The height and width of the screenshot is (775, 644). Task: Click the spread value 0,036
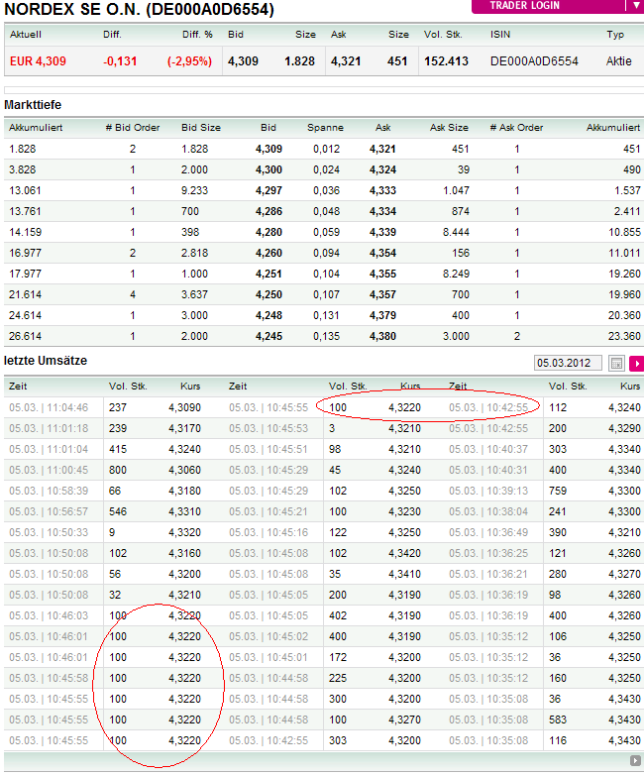pyautogui.click(x=326, y=191)
